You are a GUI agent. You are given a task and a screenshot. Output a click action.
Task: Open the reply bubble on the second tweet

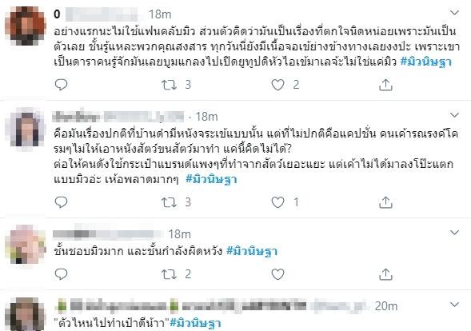pyautogui.click(x=61, y=202)
